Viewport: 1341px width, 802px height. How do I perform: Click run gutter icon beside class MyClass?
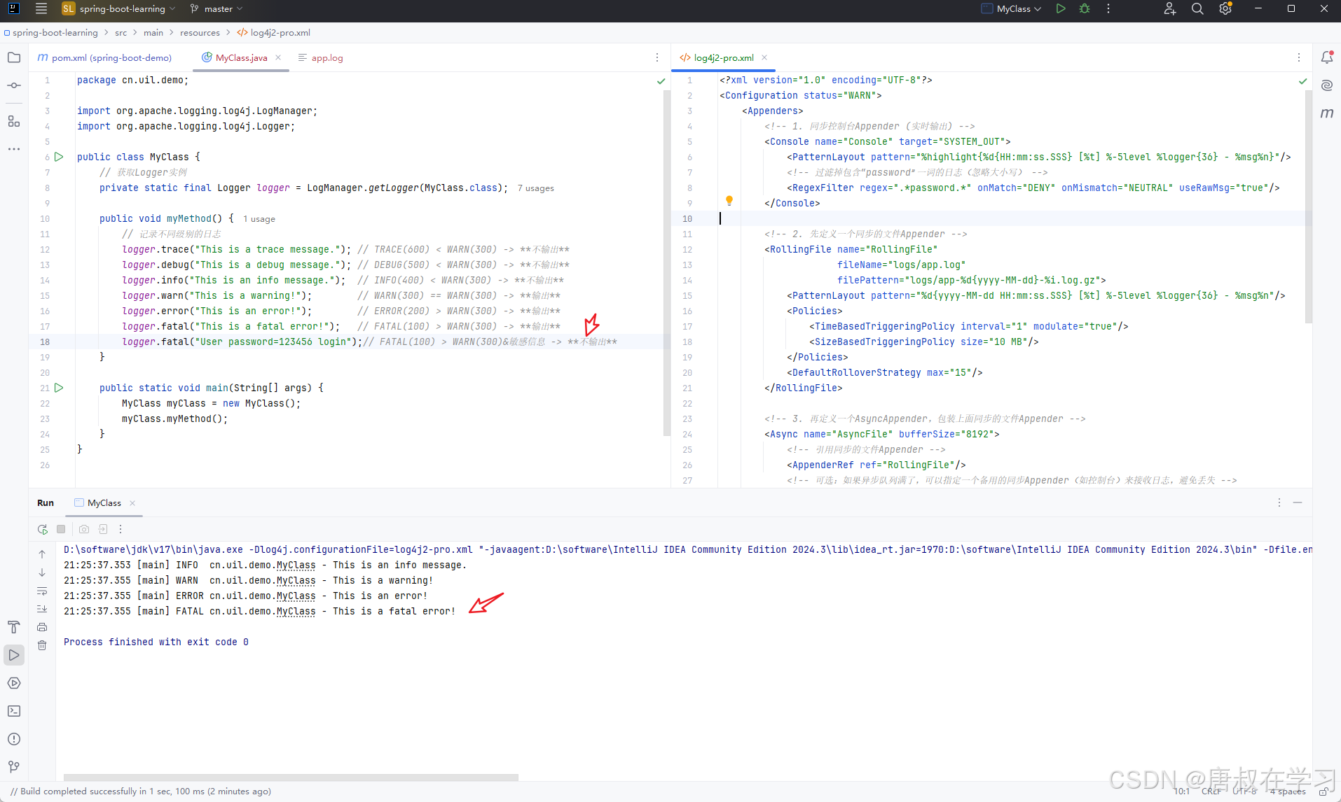click(x=59, y=157)
